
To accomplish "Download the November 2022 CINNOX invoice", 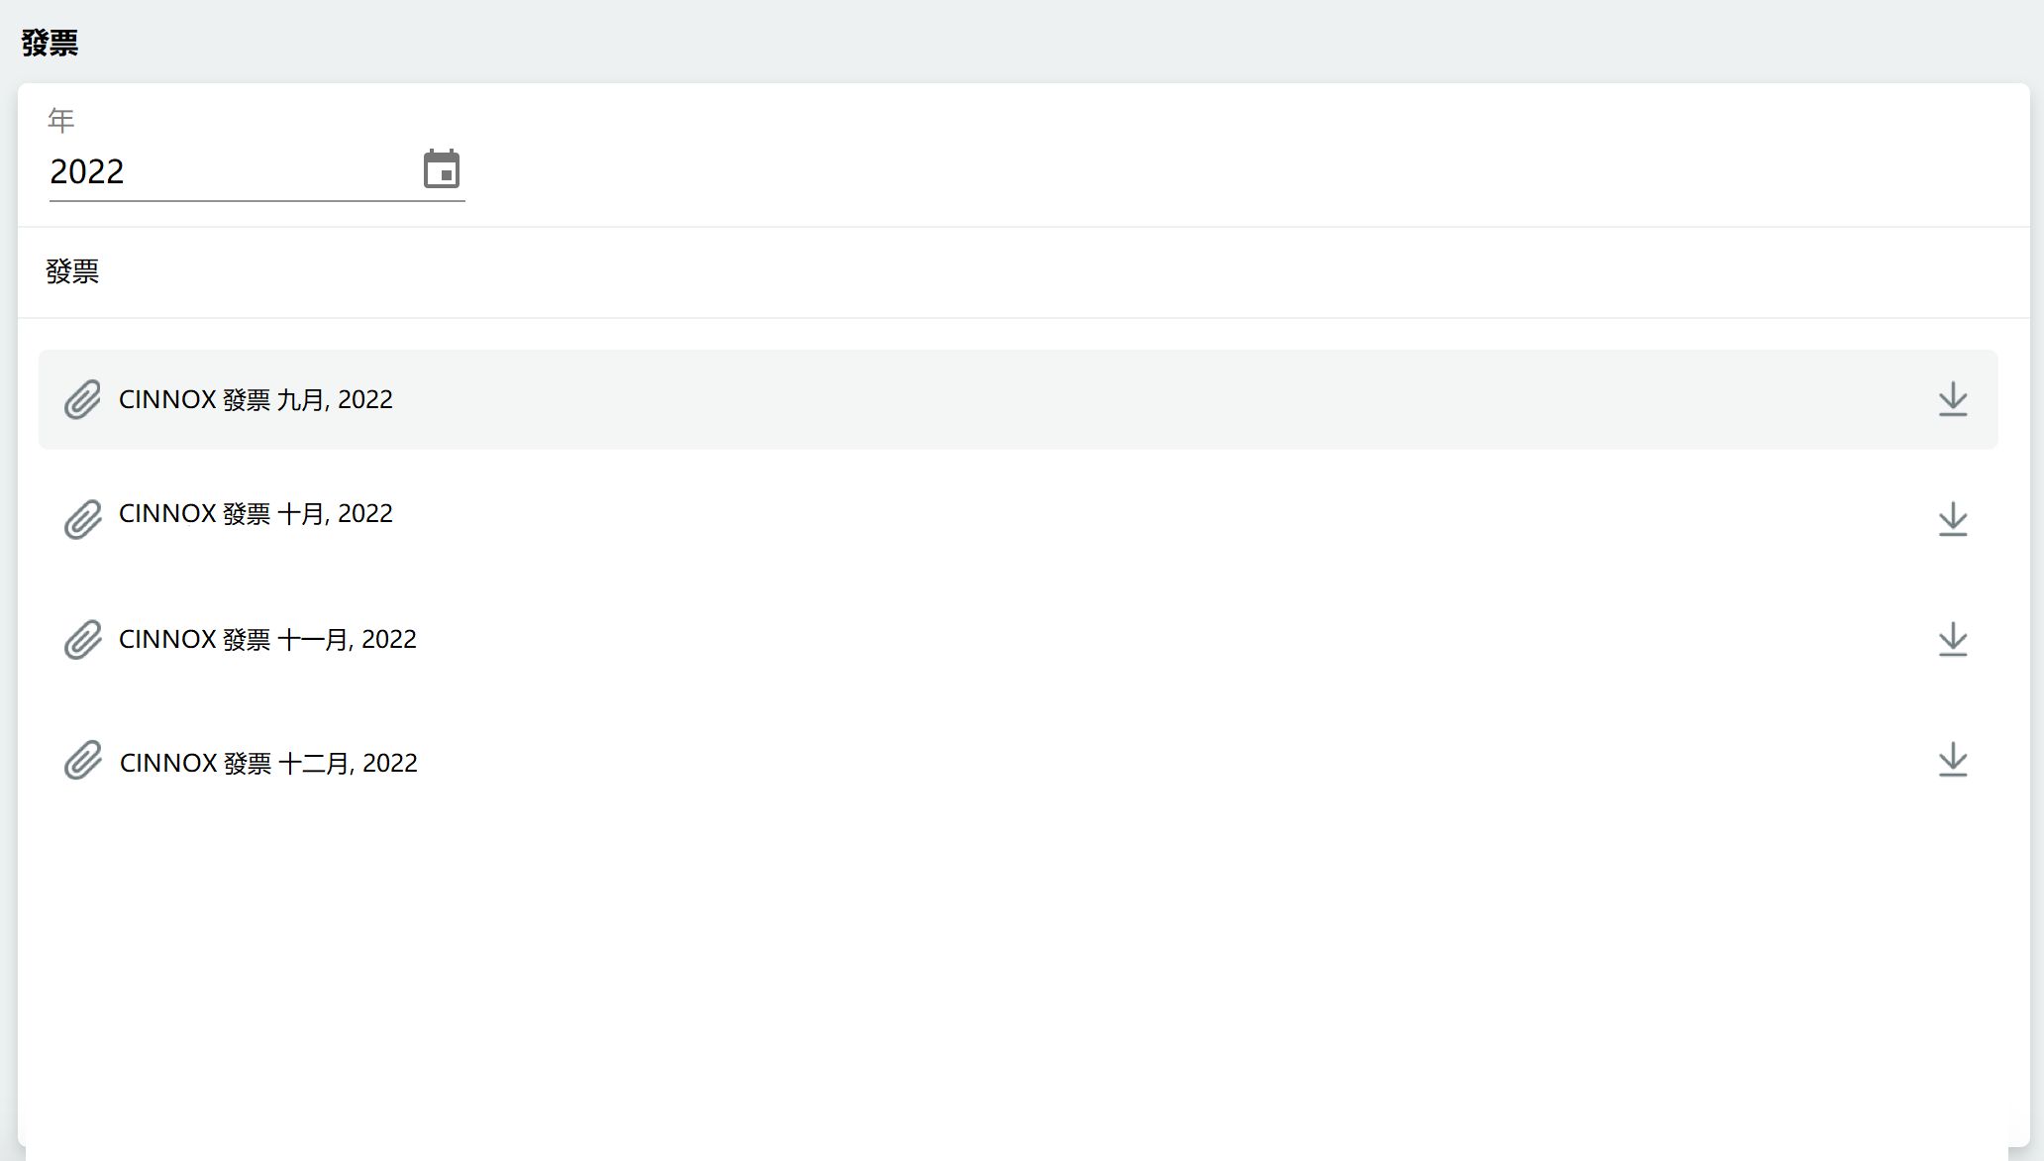I will click(x=1952, y=639).
